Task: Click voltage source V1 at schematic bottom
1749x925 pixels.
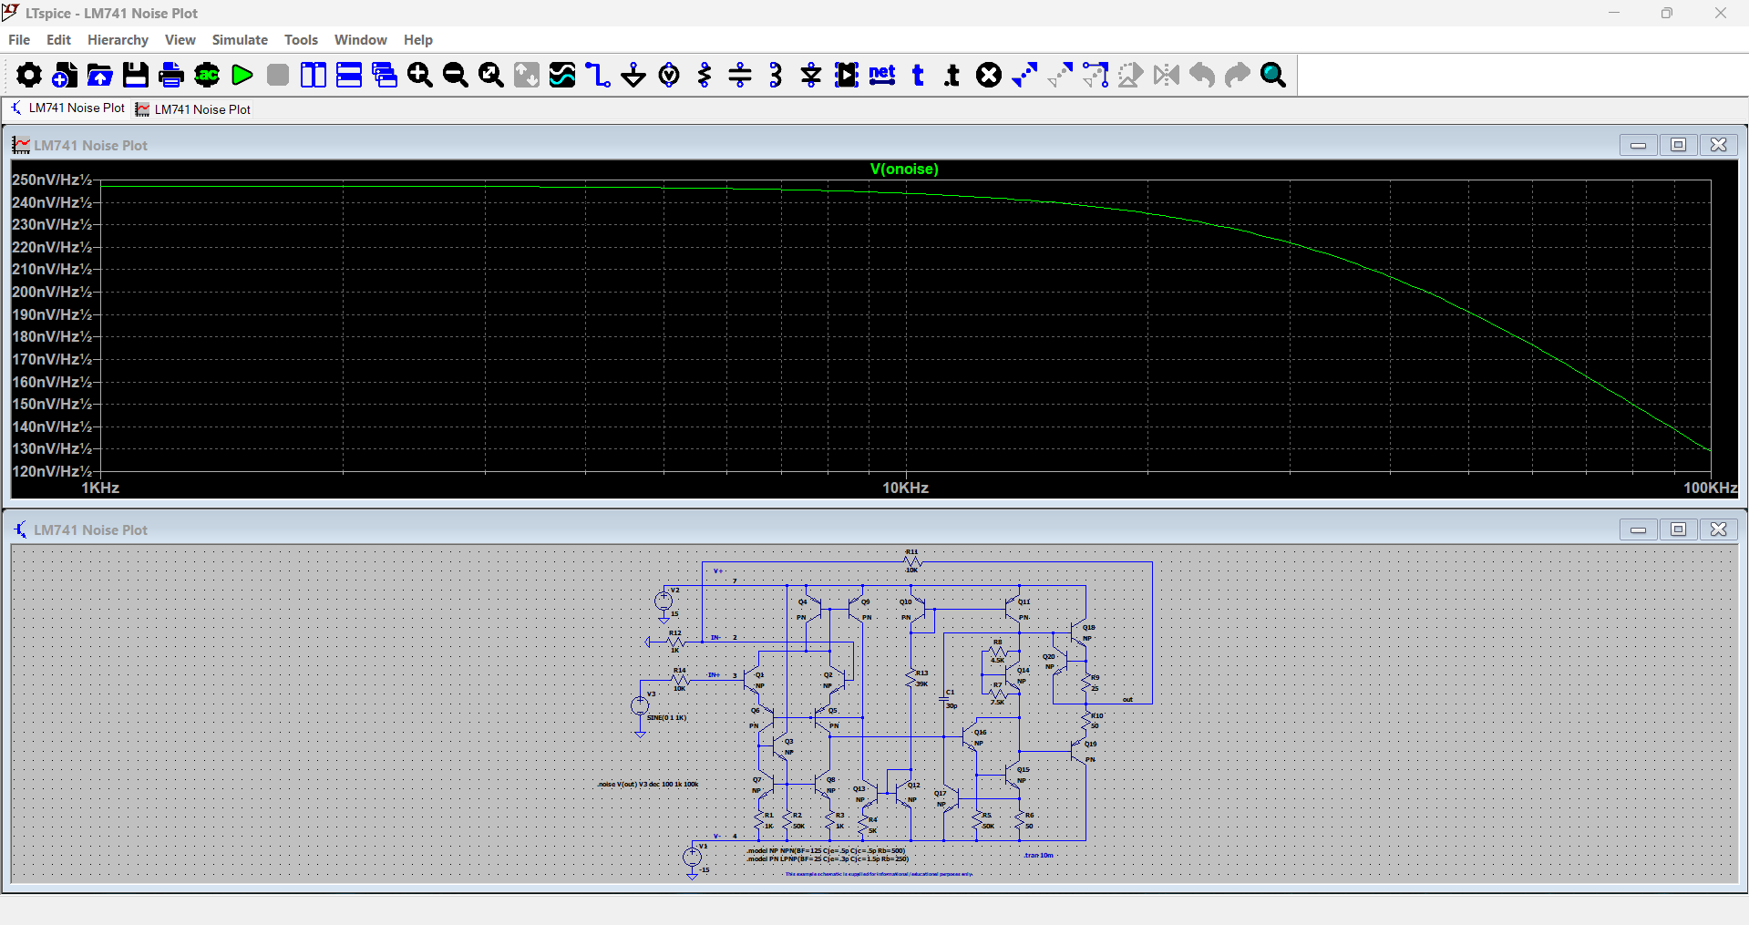Action: pyautogui.click(x=693, y=857)
